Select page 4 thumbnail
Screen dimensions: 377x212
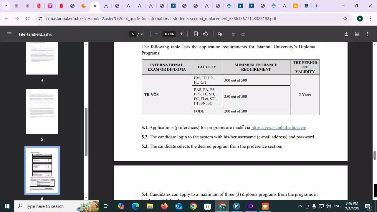pyautogui.click(x=42, y=58)
